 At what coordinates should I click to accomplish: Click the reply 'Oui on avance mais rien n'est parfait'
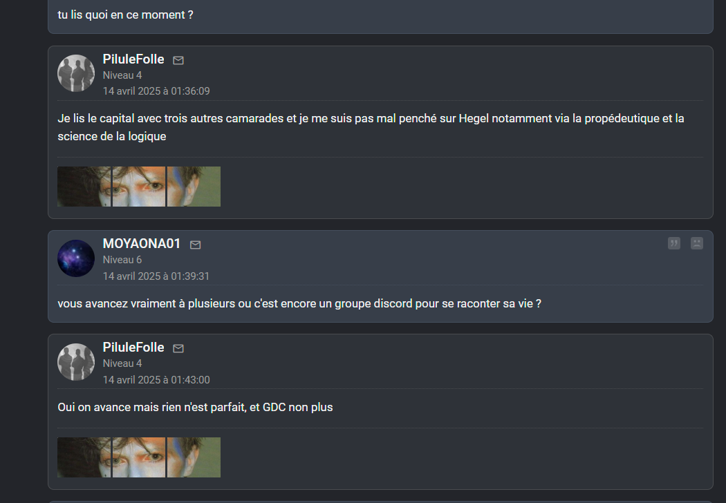(x=196, y=407)
